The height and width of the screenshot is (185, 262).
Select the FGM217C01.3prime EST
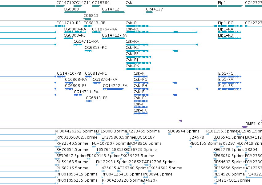click(x=232, y=180)
